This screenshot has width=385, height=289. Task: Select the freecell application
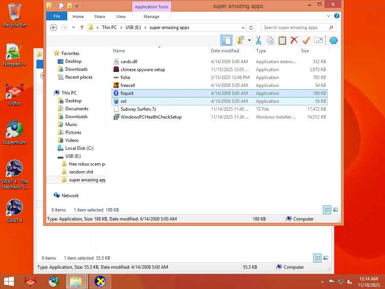219,85
